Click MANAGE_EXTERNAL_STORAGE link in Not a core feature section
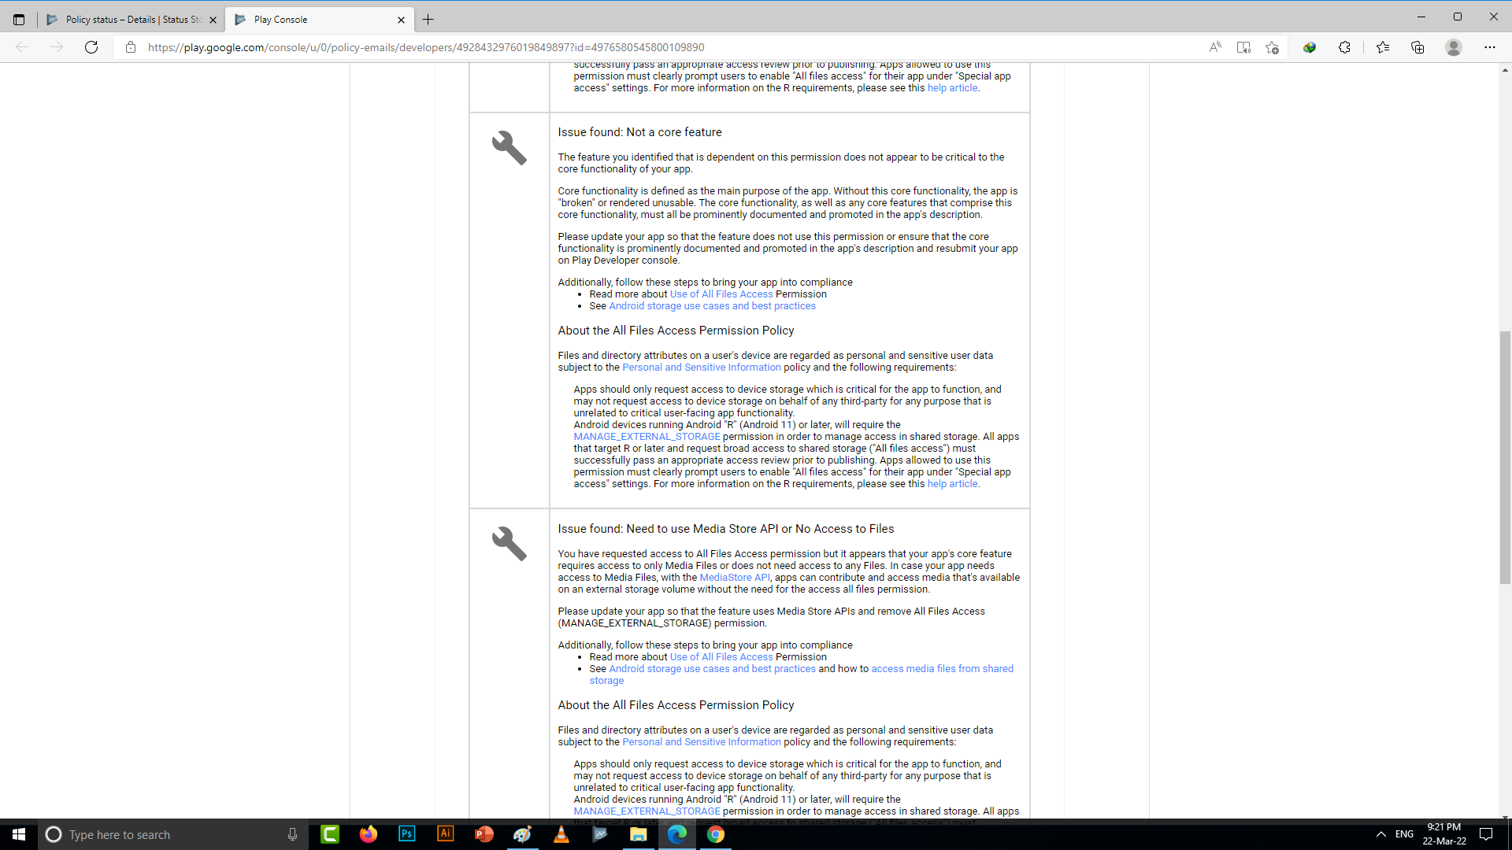The height and width of the screenshot is (850, 1512). [647, 437]
